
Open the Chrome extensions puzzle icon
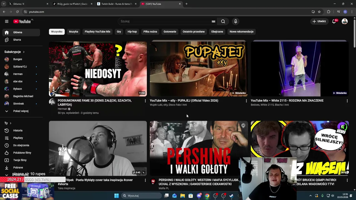pyautogui.click(x=328, y=12)
